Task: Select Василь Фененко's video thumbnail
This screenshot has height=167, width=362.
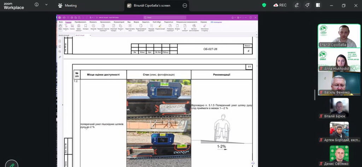Action: (x=339, y=83)
